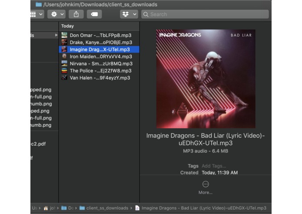Click MP3 audio - 6.4 MB info text
Viewport: 302px width, 214px height.
[x=206, y=151]
